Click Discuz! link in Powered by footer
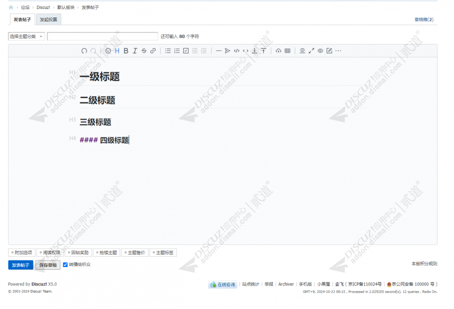454x309 pixels. pyautogui.click(x=39, y=284)
